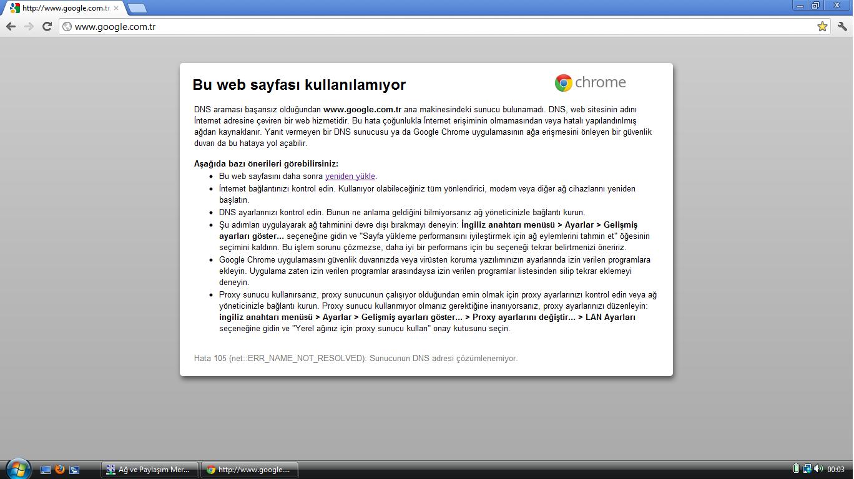854x479 pixels.
Task: Click the forward navigation arrow
Action: click(x=29, y=26)
